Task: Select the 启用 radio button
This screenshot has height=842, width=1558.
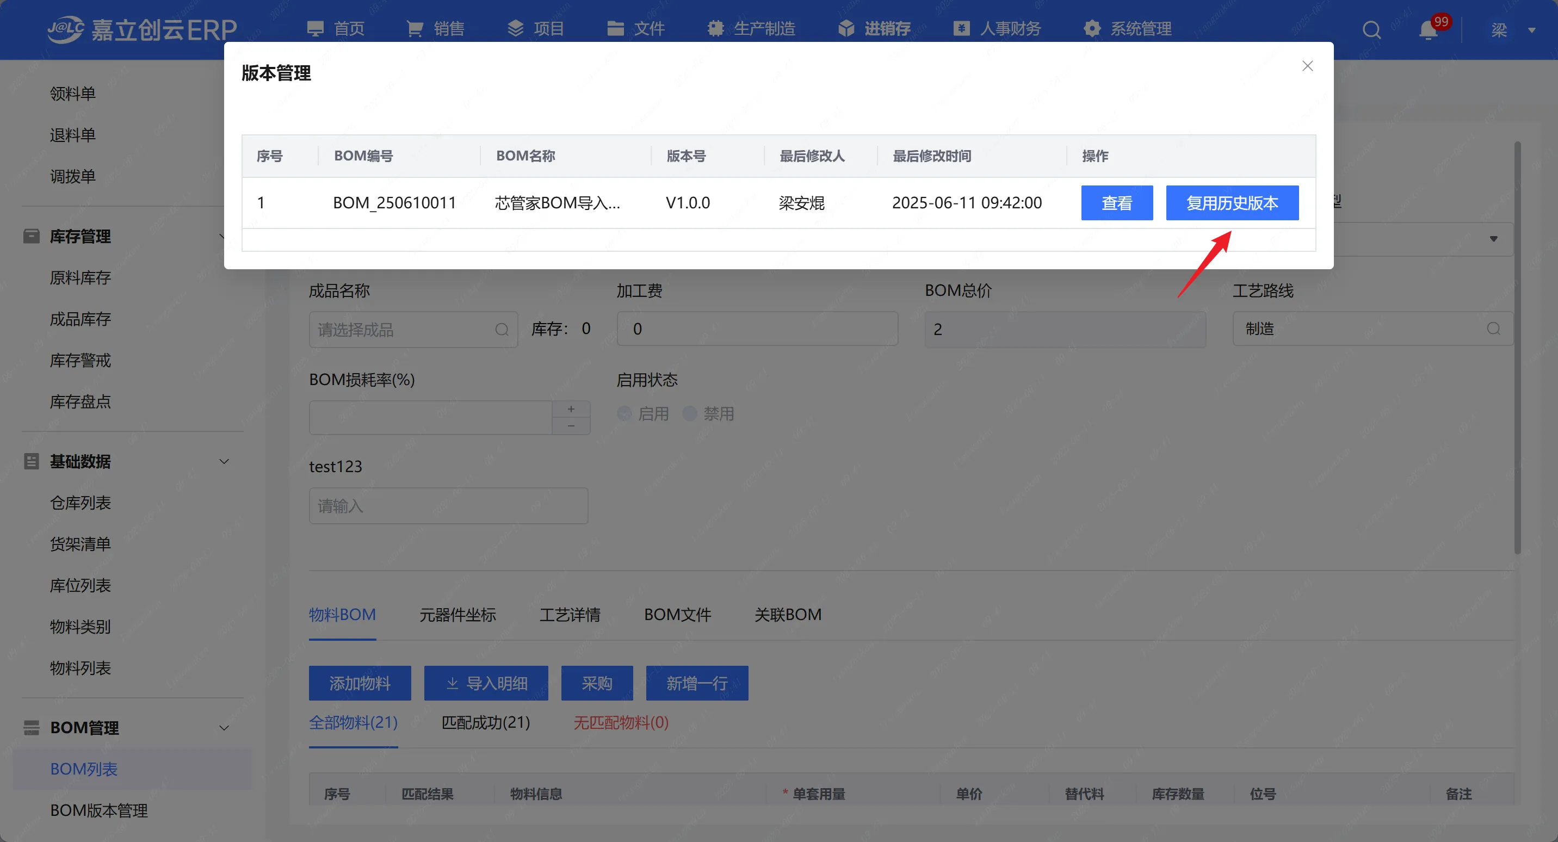Action: click(x=625, y=414)
